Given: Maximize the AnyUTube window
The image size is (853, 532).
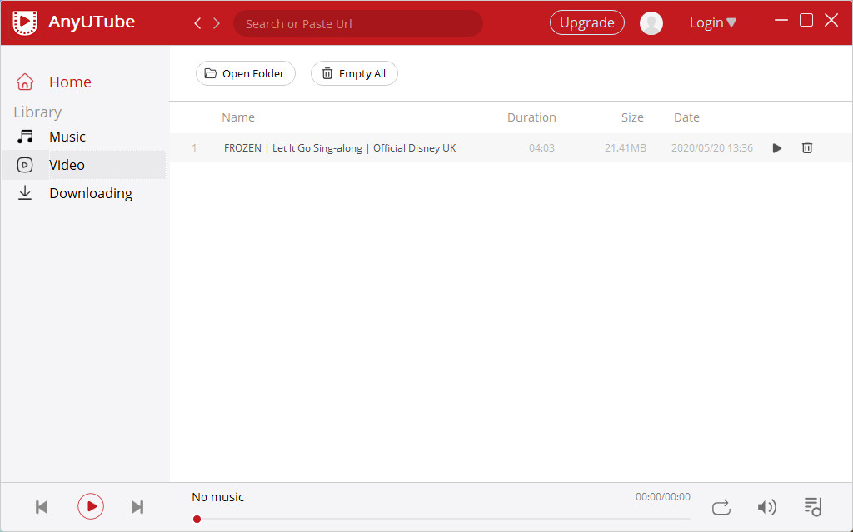Looking at the screenshot, I should [806, 21].
